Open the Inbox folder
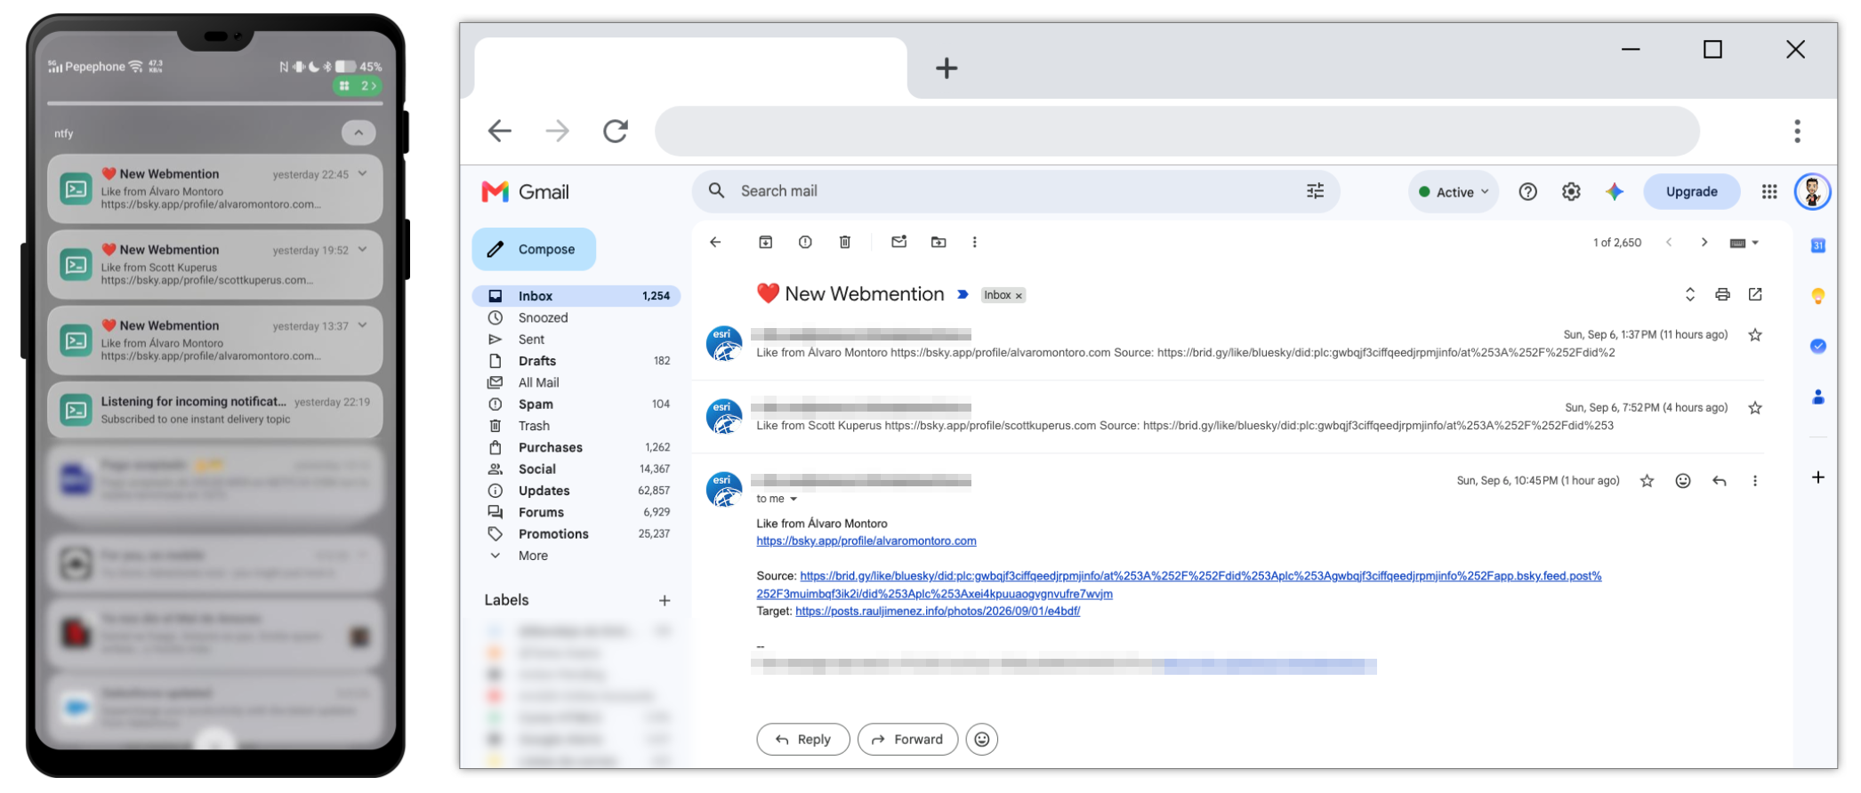 pos(576,296)
